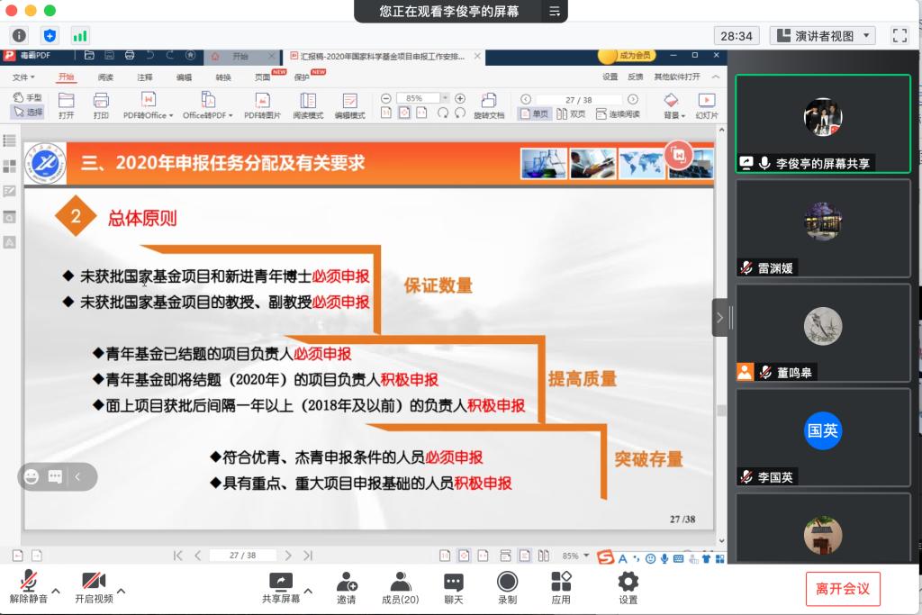Open the 应用 apps icon
Screen dimensions: 922x615
click(561, 587)
